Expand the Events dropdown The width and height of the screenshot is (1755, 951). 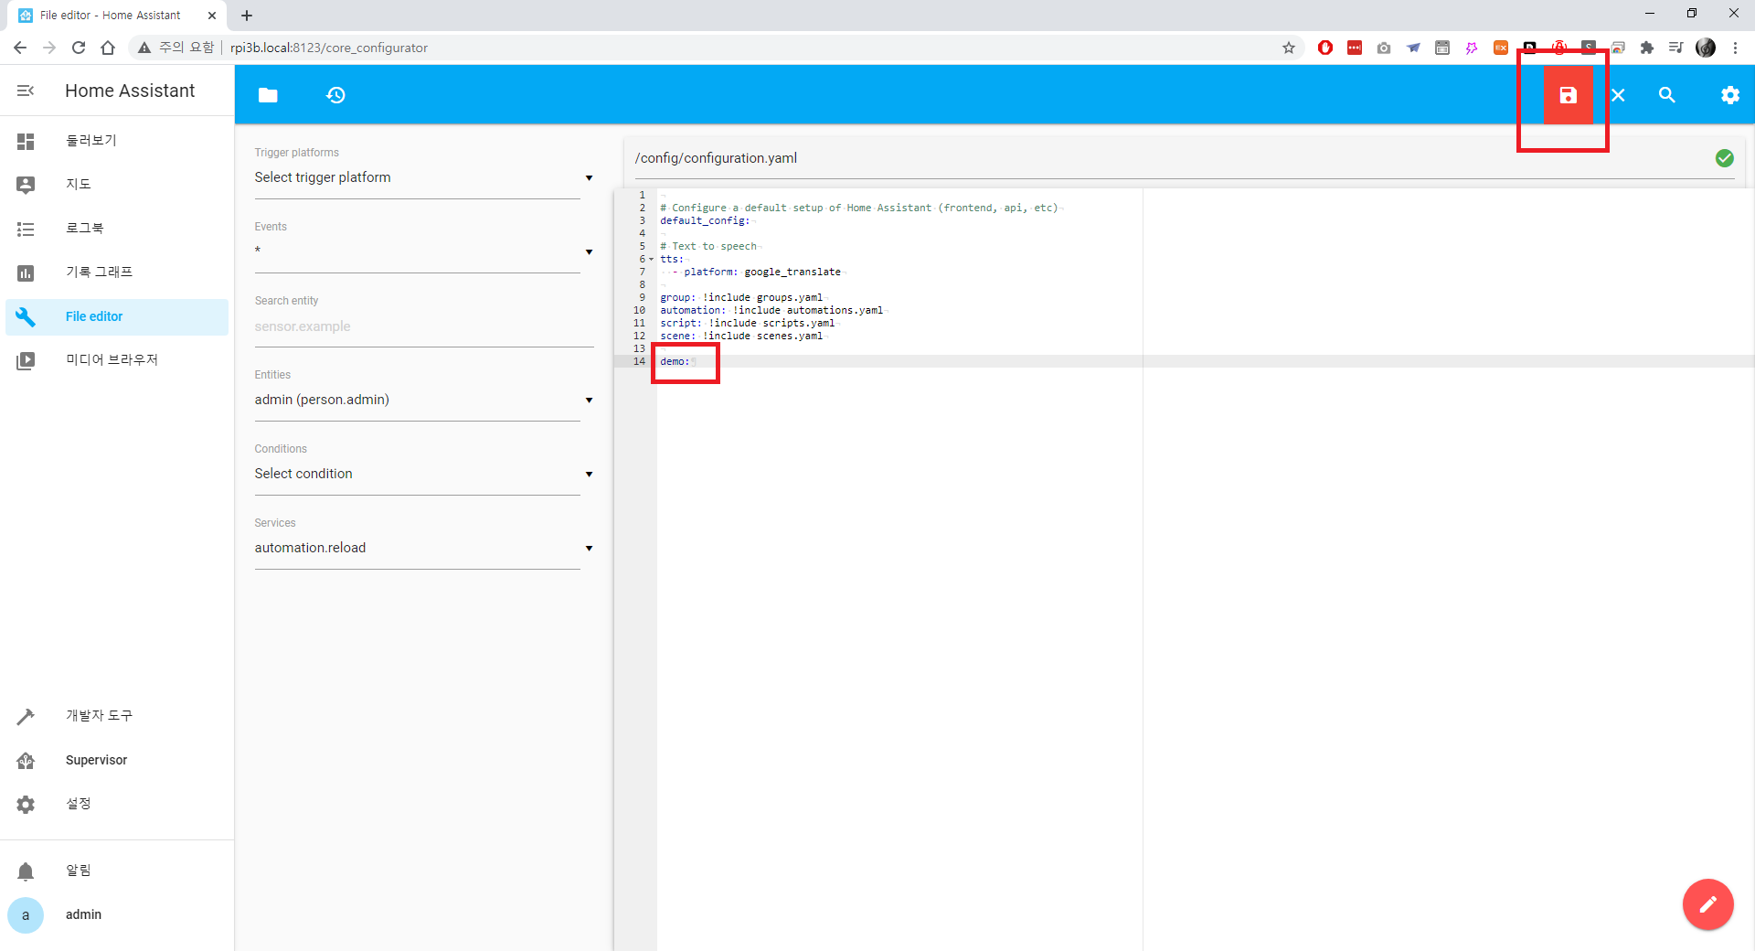[x=424, y=251]
